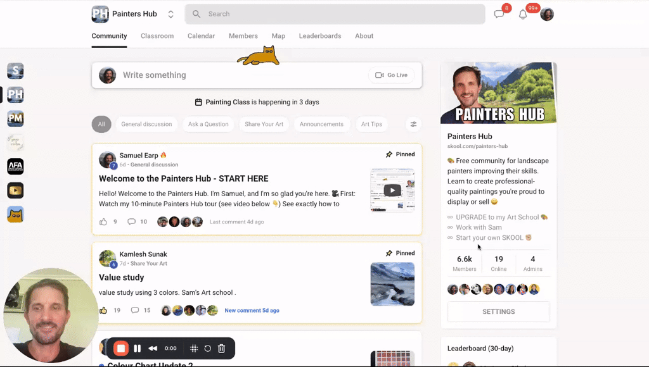Open the Leaderboards tab
Viewport: 649px width, 367px height.
[x=320, y=36]
